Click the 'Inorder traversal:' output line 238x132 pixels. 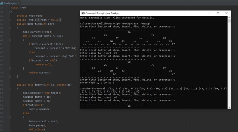153,89
